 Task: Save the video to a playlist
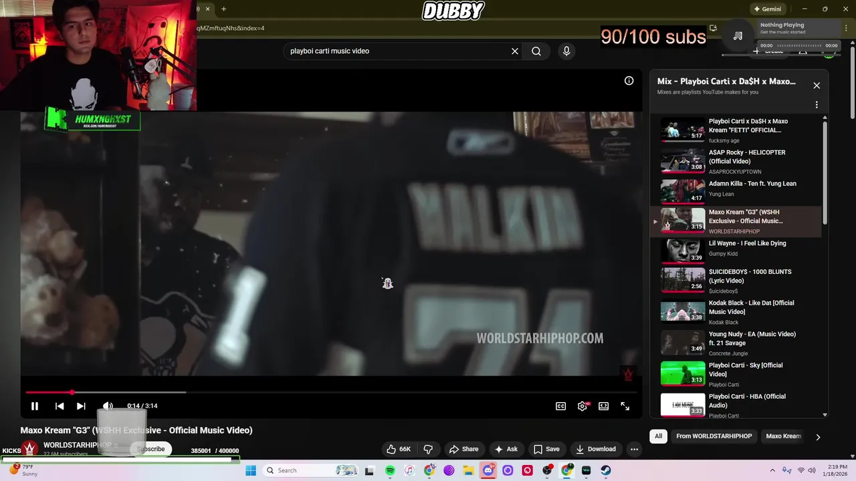[x=546, y=449]
